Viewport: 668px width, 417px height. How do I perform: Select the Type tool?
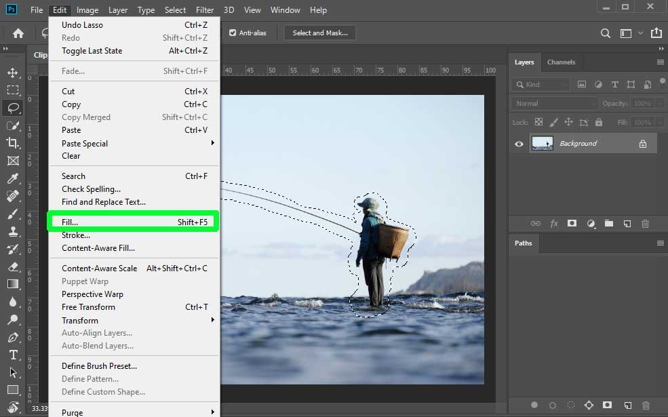[x=14, y=355]
